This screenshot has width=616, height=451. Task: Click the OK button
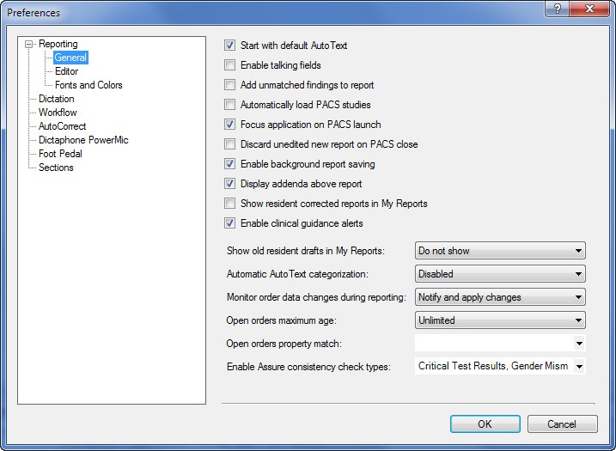click(485, 424)
